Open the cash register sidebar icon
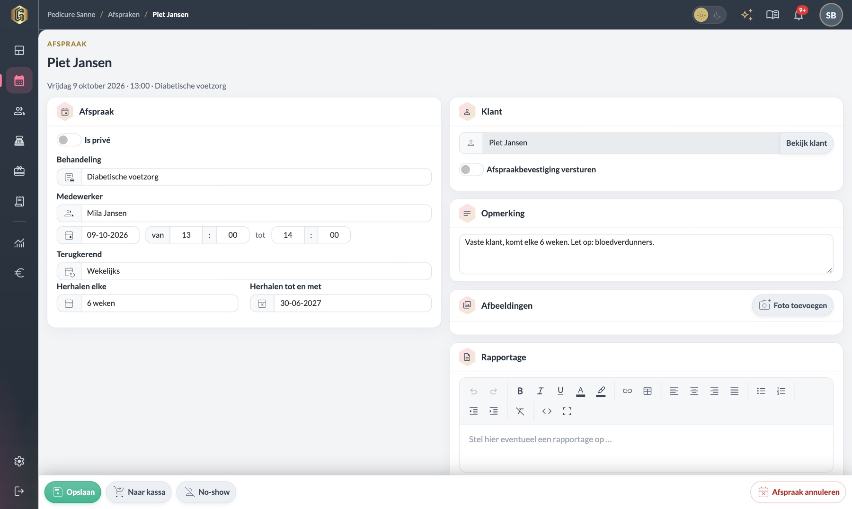The width and height of the screenshot is (852, 509). coord(19,141)
